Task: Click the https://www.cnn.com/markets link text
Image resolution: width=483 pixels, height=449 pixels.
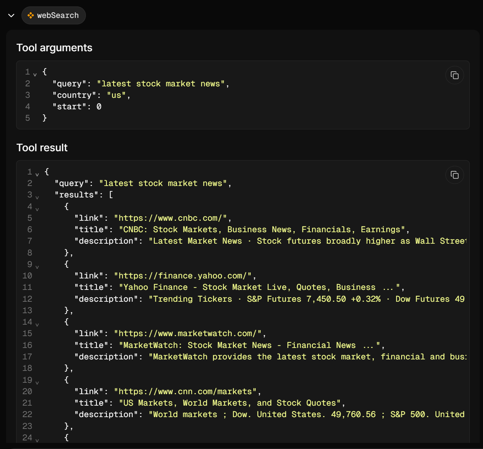Action: [185, 391]
